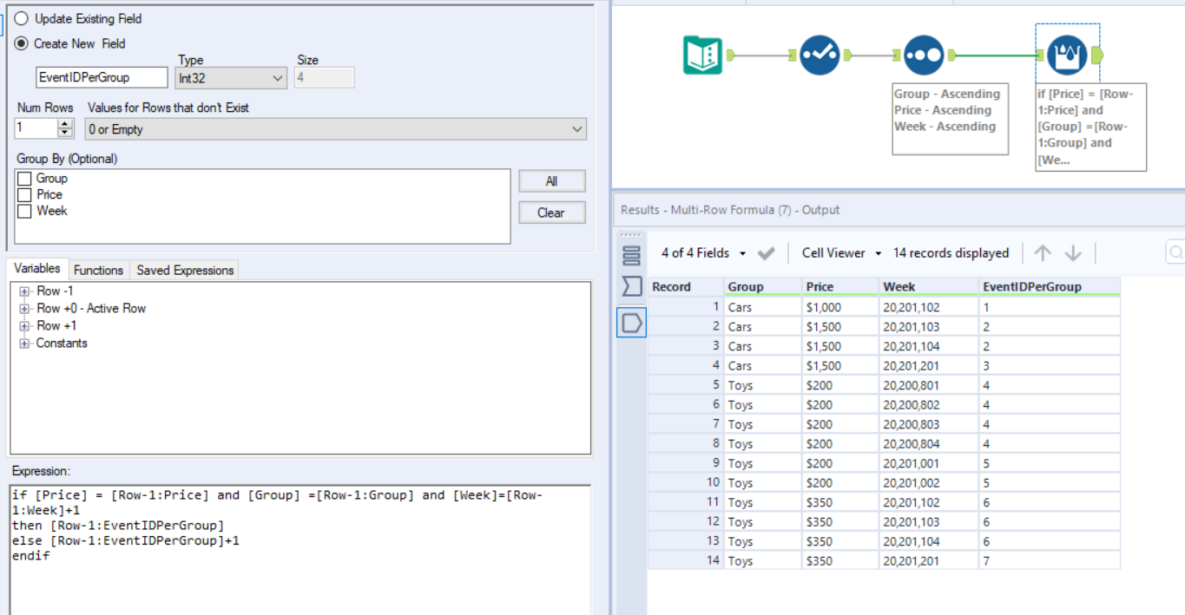Check the Group checkbox in Group By

[24, 179]
